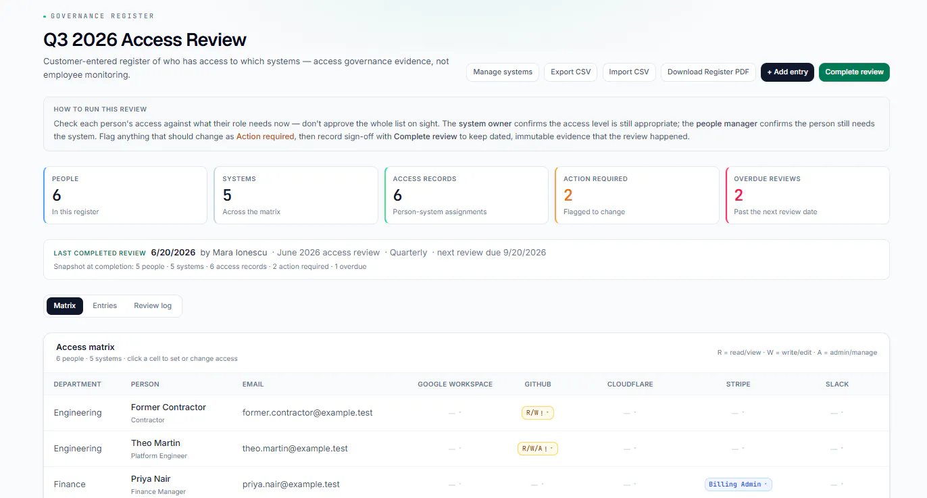927x498 pixels.
Task: Set Former Contractor's Cloudflare access cell
Action: click(630, 412)
